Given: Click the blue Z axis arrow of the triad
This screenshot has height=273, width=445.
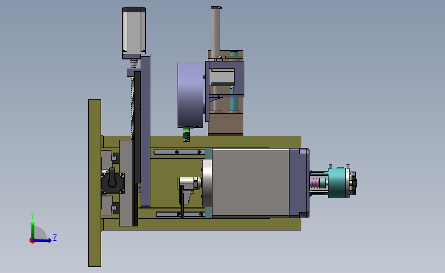Looking at the screenshot, I should [x=43, y=241].
